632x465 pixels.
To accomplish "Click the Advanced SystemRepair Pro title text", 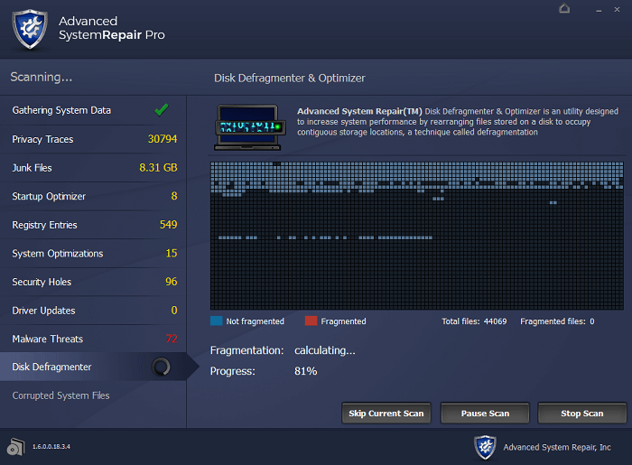I will pyautogui.click(x=112, y=28).
